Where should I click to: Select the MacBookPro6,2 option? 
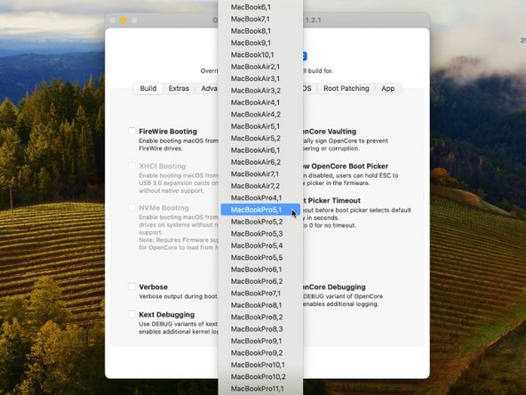[x=260, y=281]
